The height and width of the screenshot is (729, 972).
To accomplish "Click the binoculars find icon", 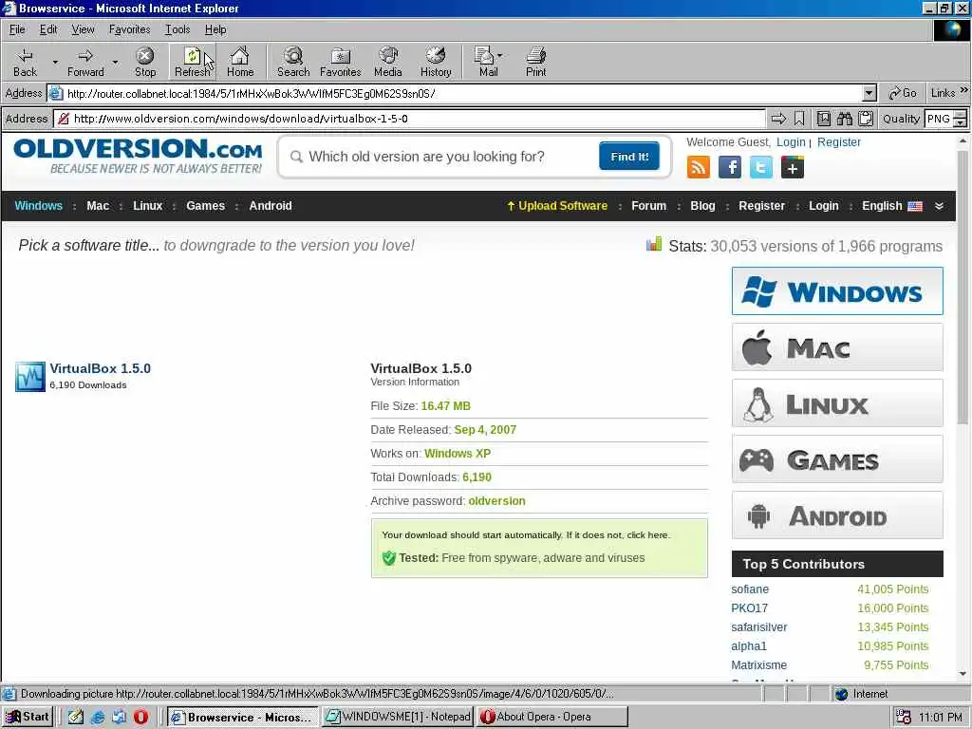I will (x=845, y=119).
